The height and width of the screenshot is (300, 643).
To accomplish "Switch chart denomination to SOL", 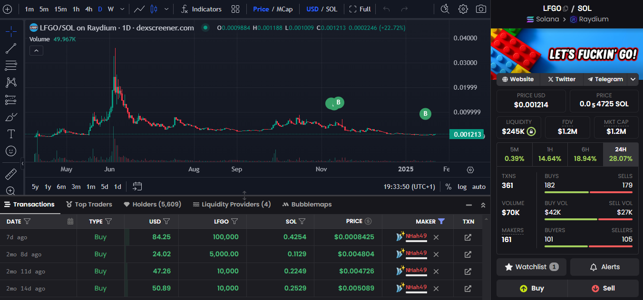I will [331, 9].
